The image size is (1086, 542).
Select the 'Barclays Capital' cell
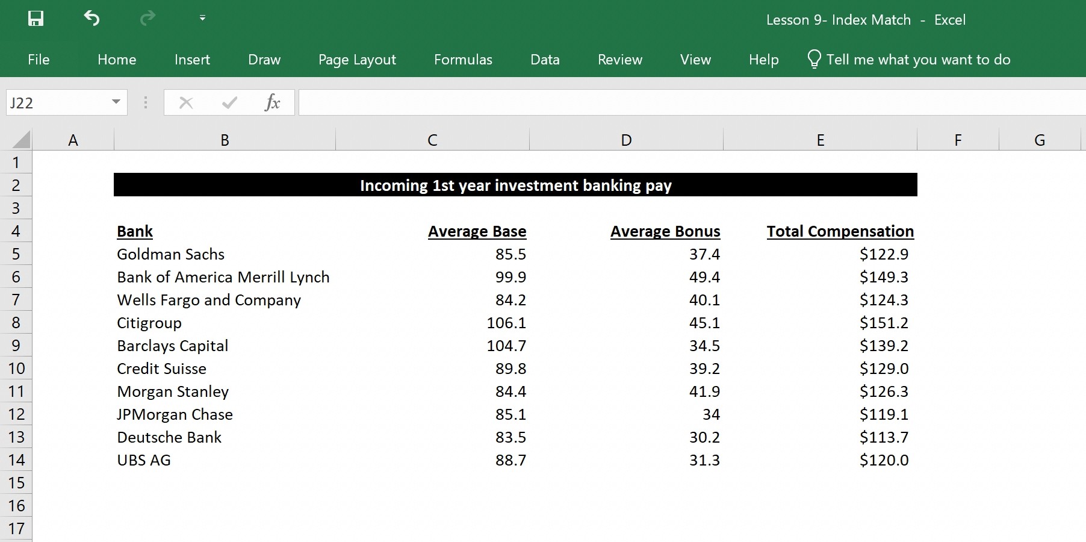[x=225, y=346]
